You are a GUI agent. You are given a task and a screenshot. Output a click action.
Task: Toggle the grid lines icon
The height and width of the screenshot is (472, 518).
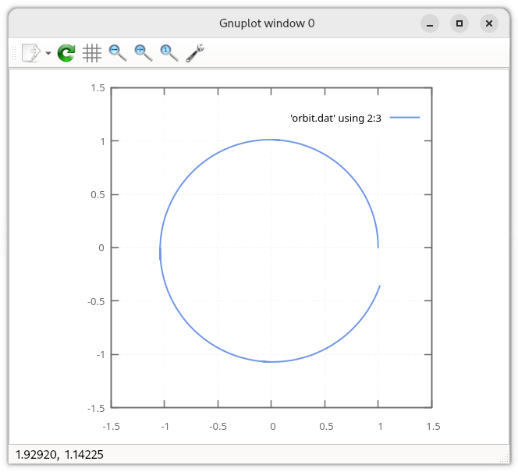coord(92,53)
